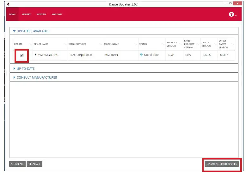
Task: Click Update Selected Devices button
Action: [x=222, y=164]
